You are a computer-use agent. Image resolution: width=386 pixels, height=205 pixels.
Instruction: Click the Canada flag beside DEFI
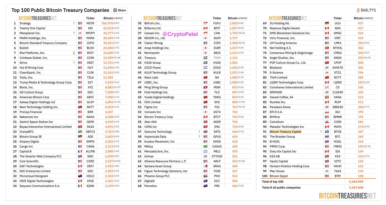80,166
